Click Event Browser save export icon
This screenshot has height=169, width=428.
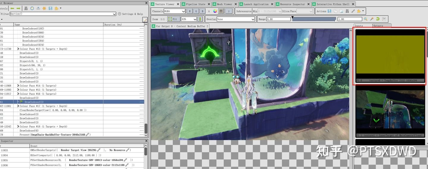point(50,8)
